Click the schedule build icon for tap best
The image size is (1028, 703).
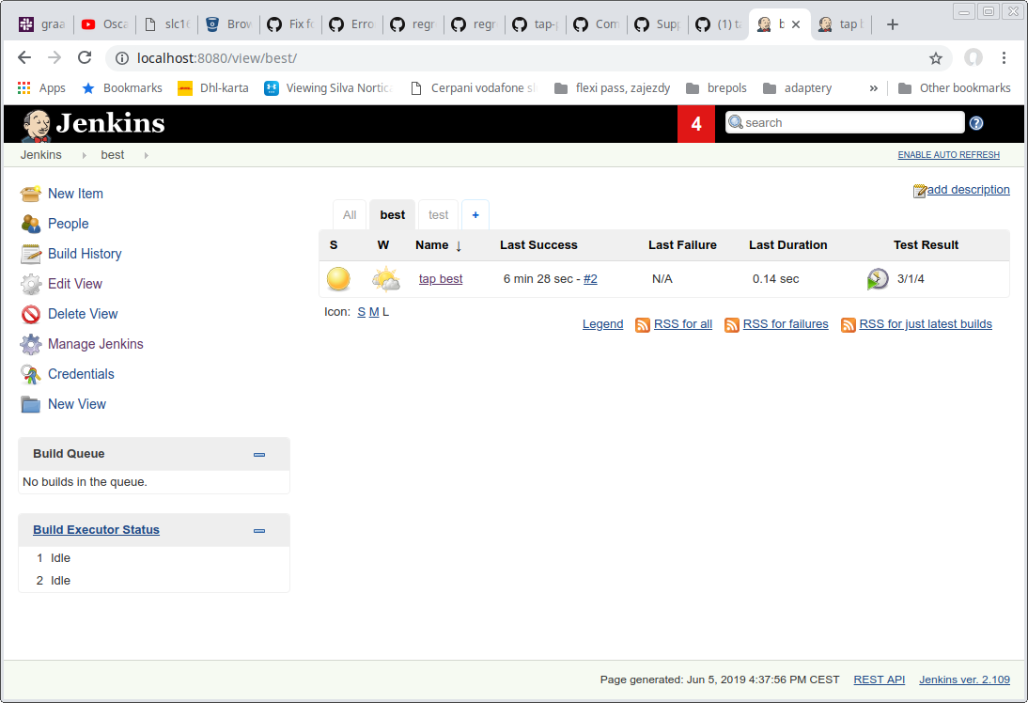point(878,279)
